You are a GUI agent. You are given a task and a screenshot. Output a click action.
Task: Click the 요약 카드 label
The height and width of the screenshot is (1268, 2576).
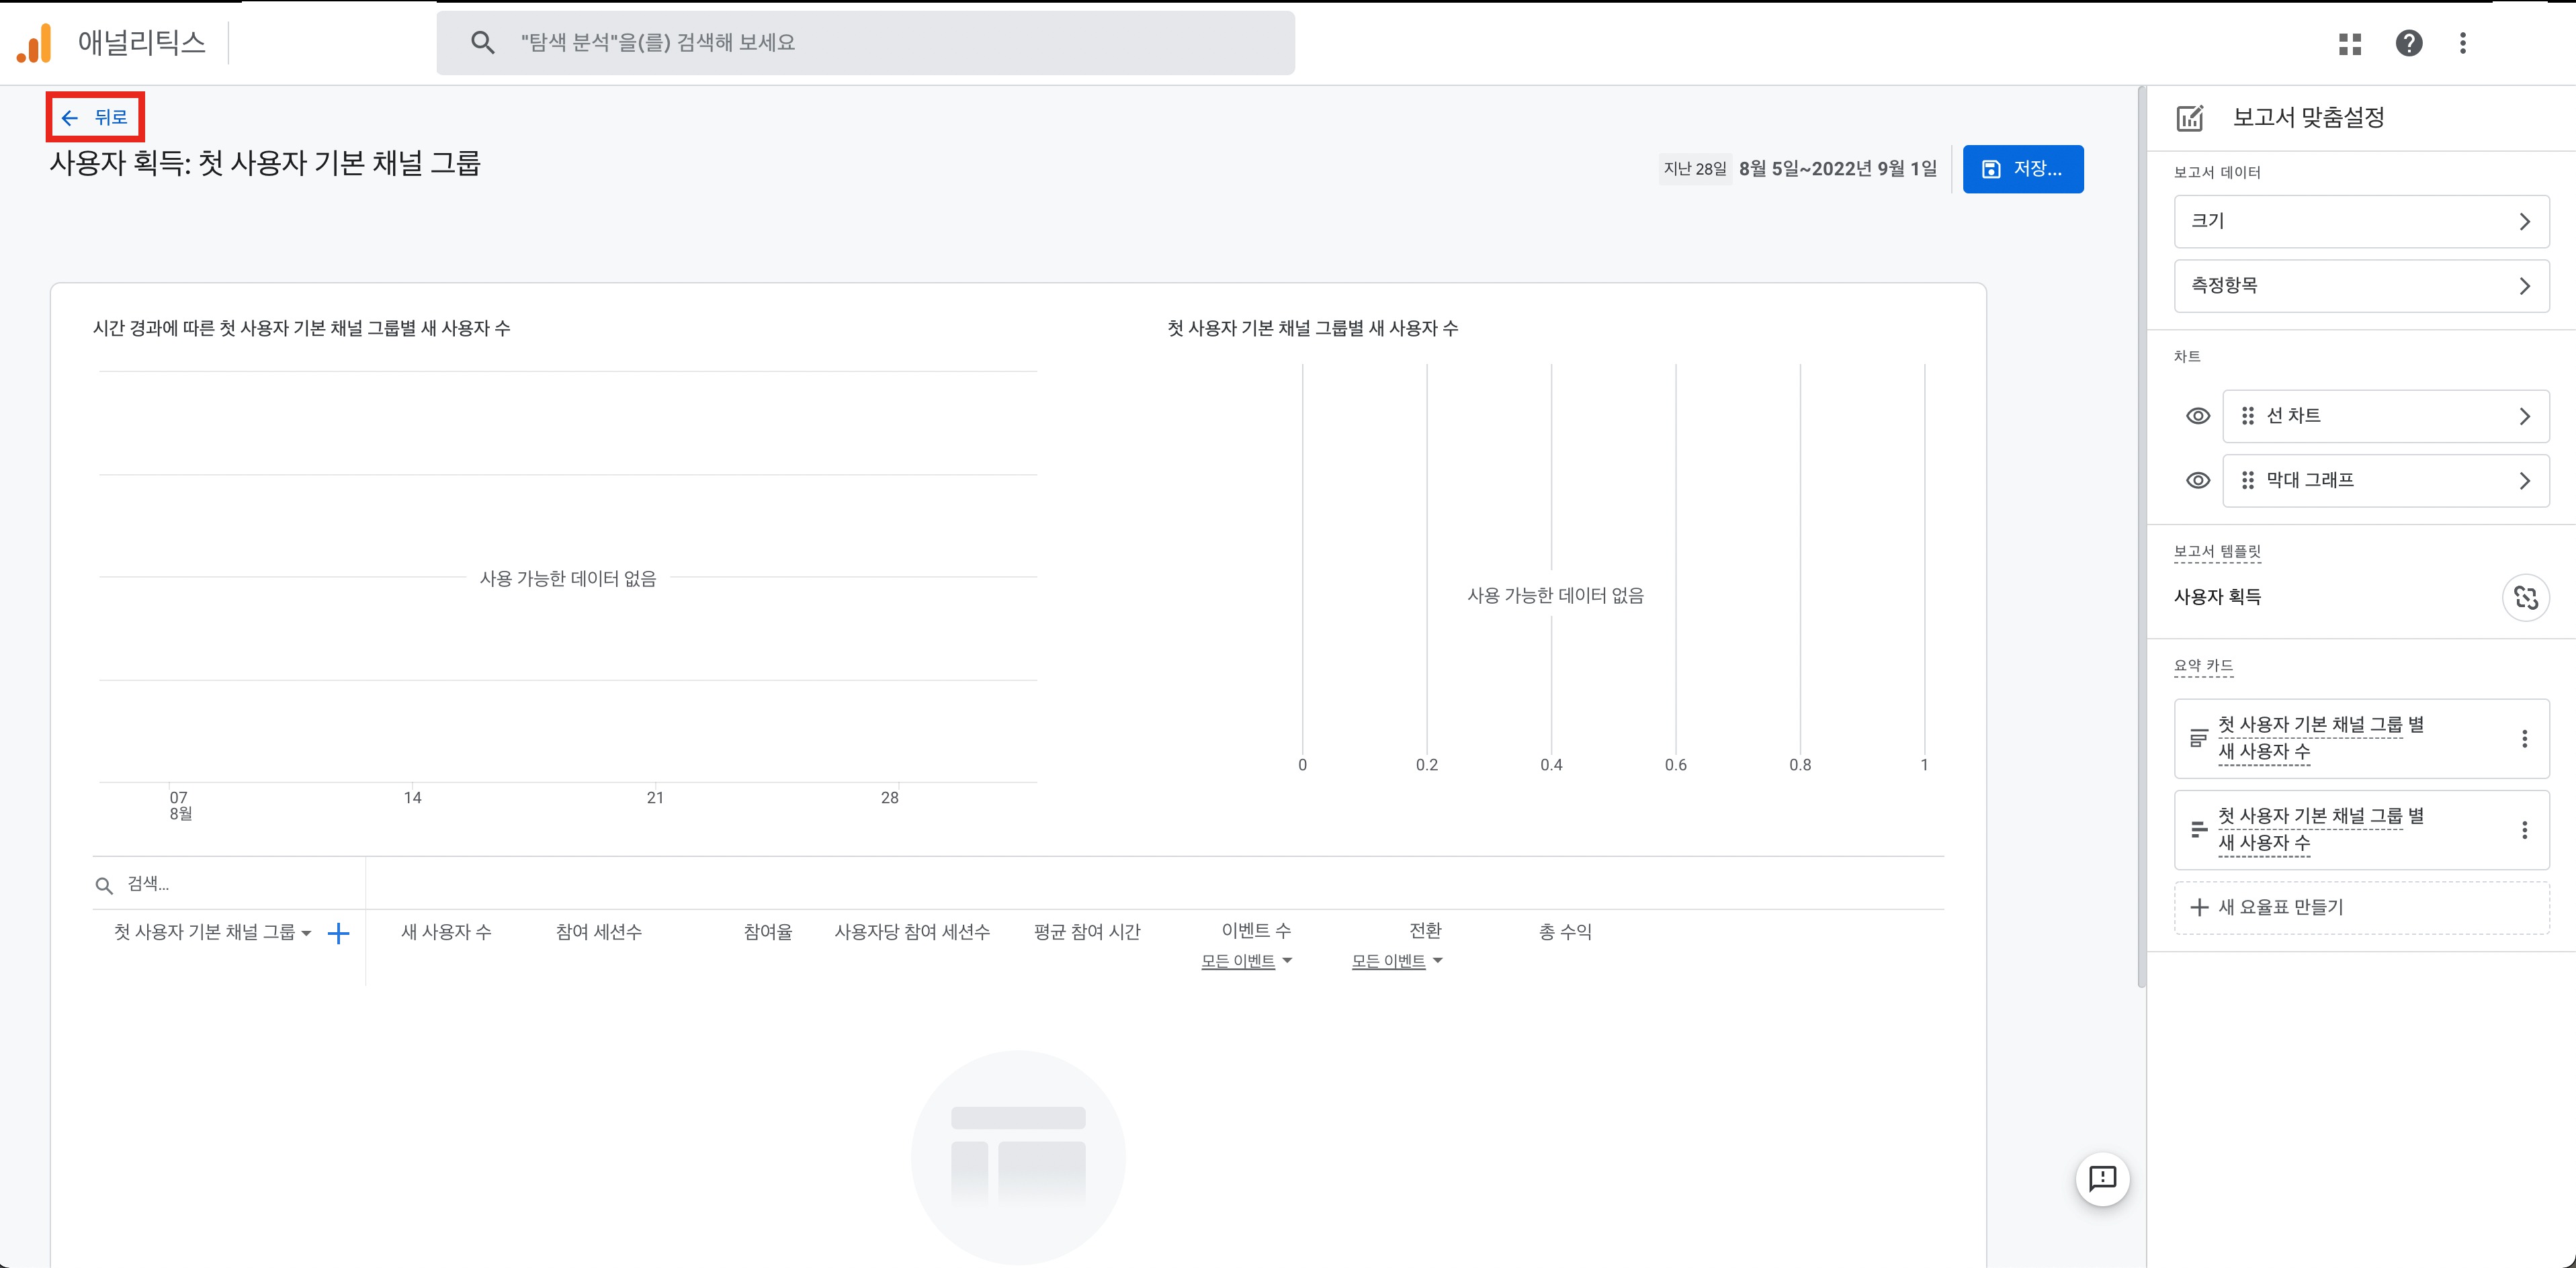(x=2203, y=666)
